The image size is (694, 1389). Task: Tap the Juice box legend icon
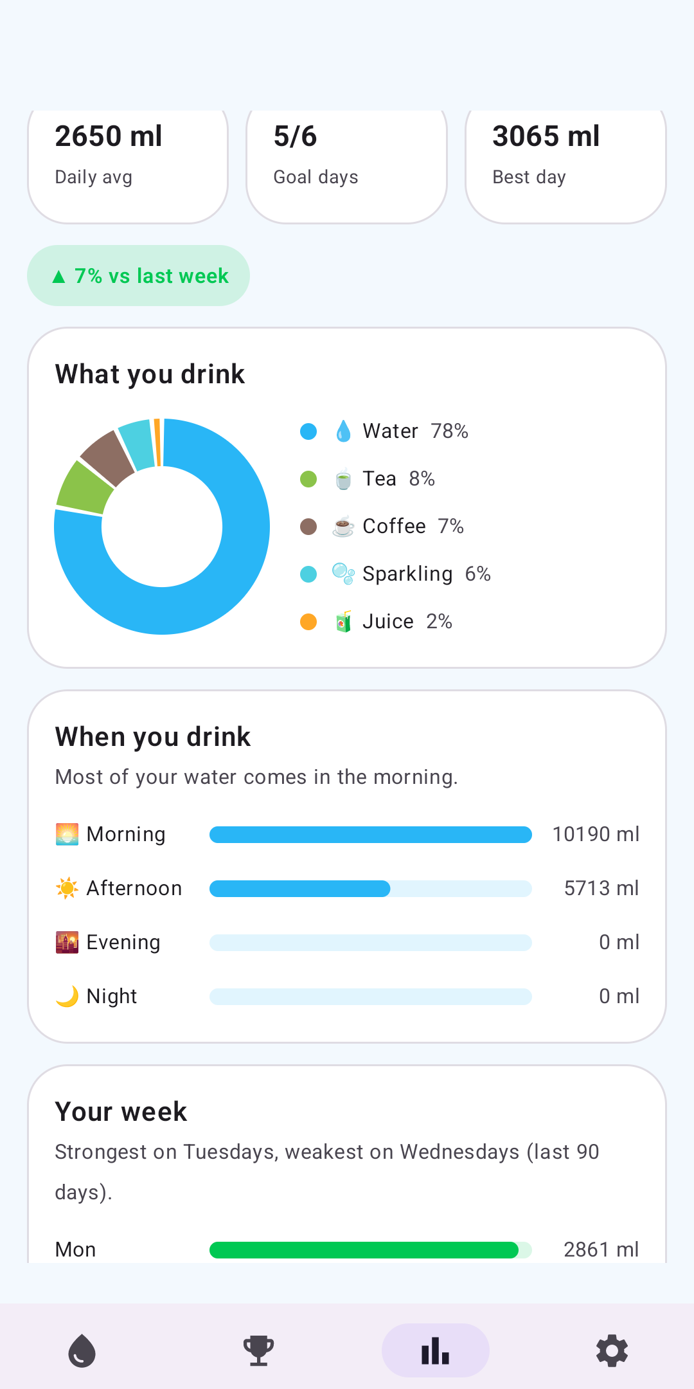[x=344, y=621]
